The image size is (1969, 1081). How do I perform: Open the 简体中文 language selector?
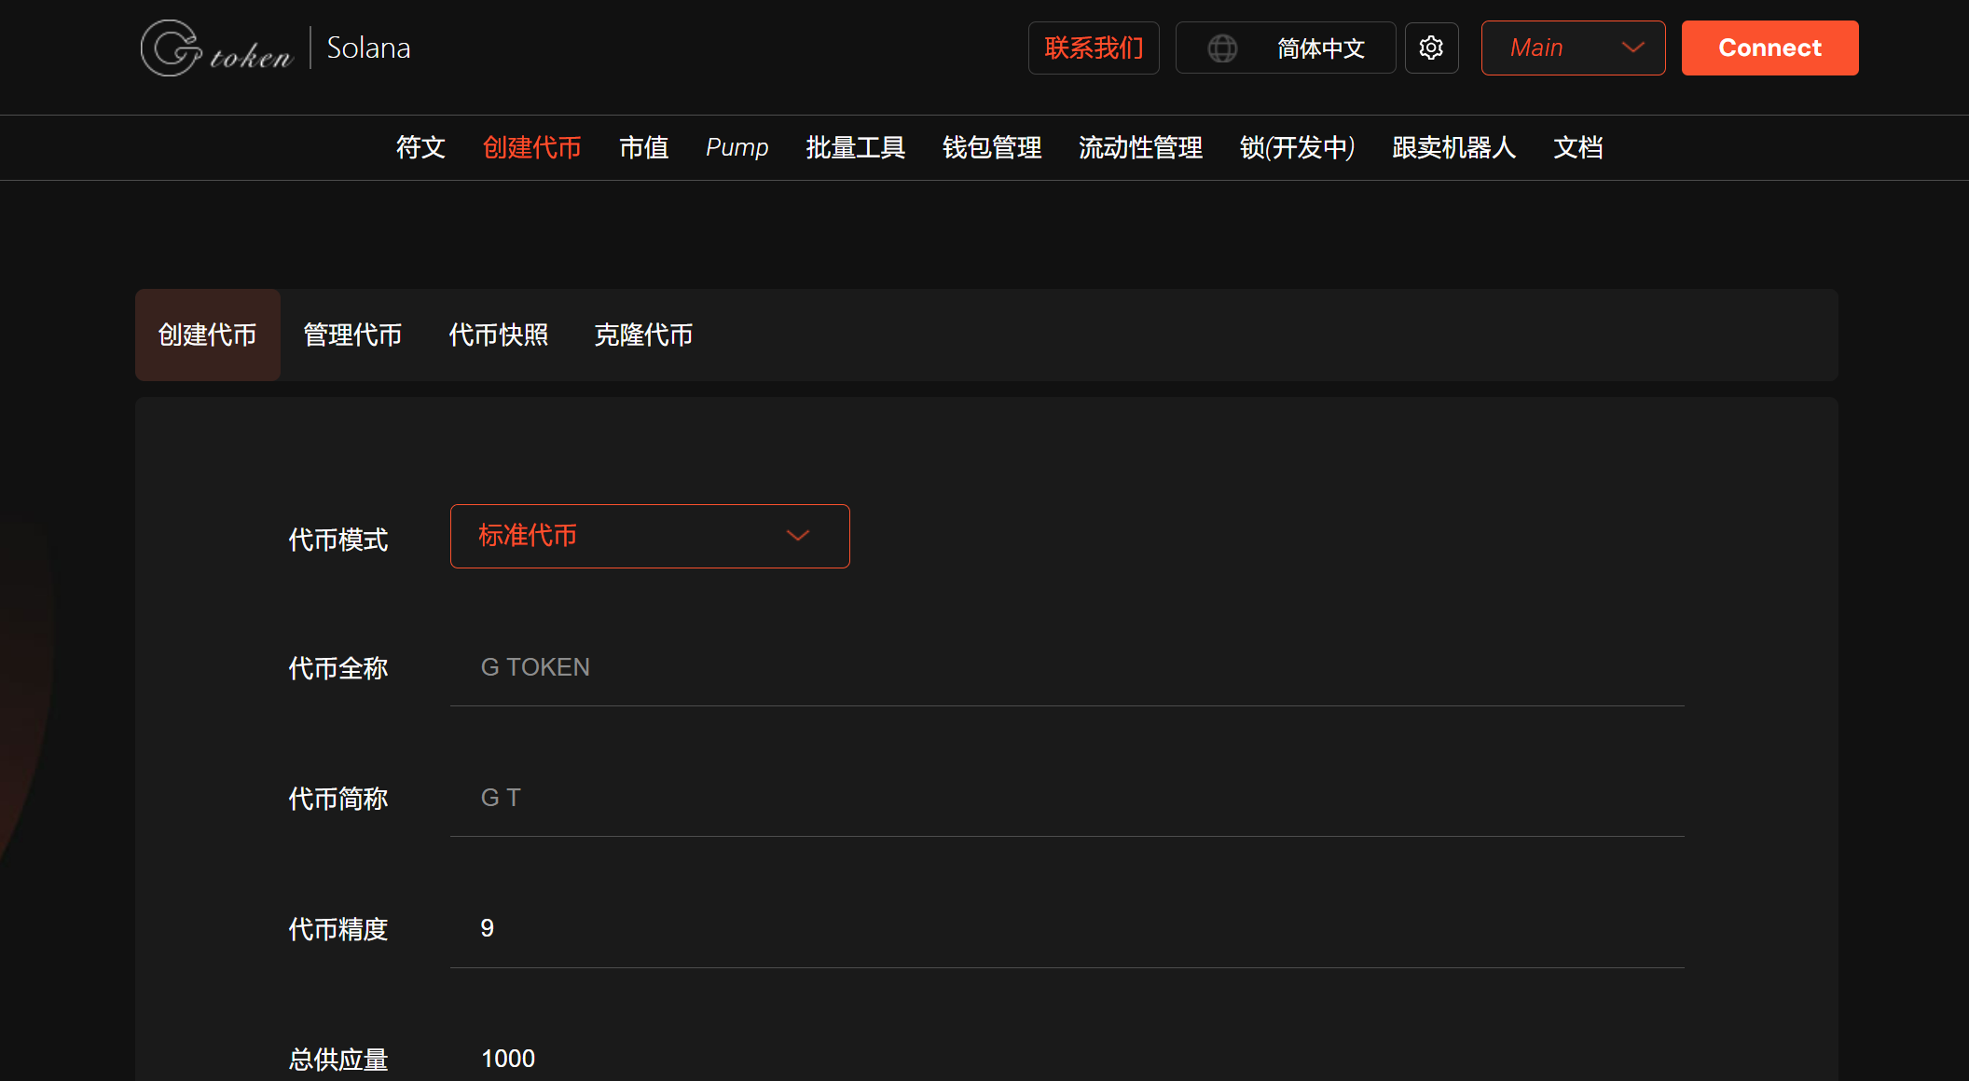(1285, 48)
